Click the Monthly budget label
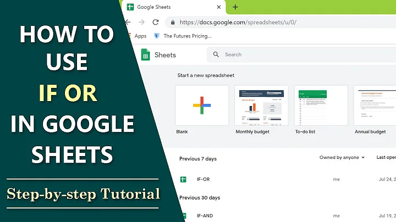396x222 pixels. [252, 132]
